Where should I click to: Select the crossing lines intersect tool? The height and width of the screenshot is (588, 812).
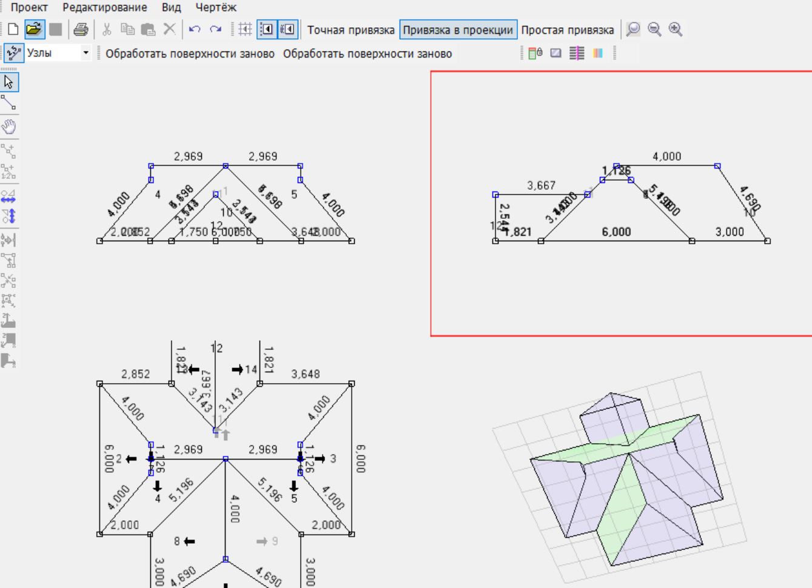pyautogui.click(x=9, y=280)
